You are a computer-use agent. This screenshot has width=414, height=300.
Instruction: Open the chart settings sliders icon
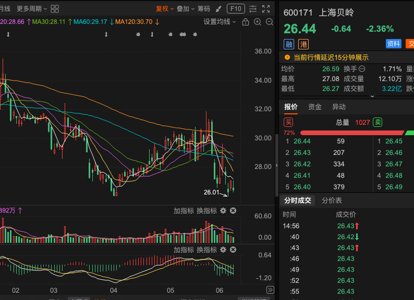coord(253,9)
